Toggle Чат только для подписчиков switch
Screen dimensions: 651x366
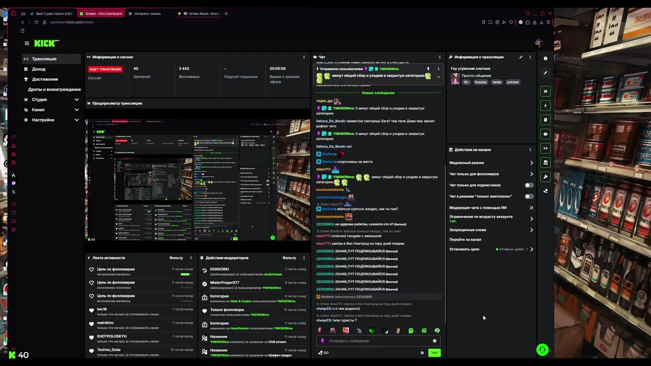(x=529, y=185)
